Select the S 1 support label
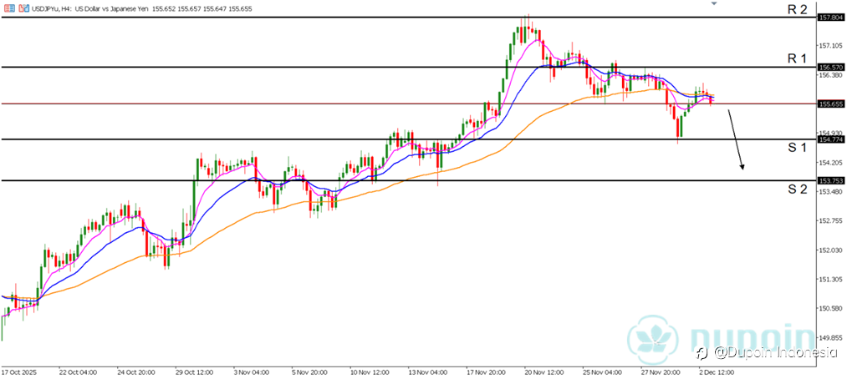The height and width of the screenshot is (379, 847). click(796, 147)
